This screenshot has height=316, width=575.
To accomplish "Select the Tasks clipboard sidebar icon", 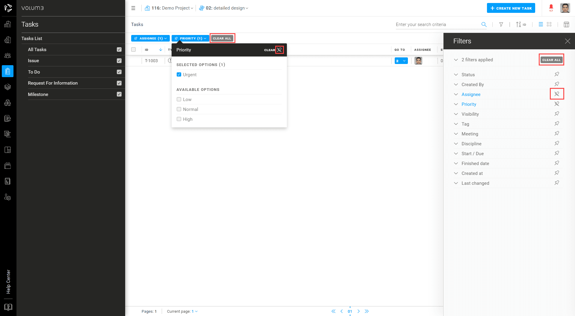I will [8, 71].
